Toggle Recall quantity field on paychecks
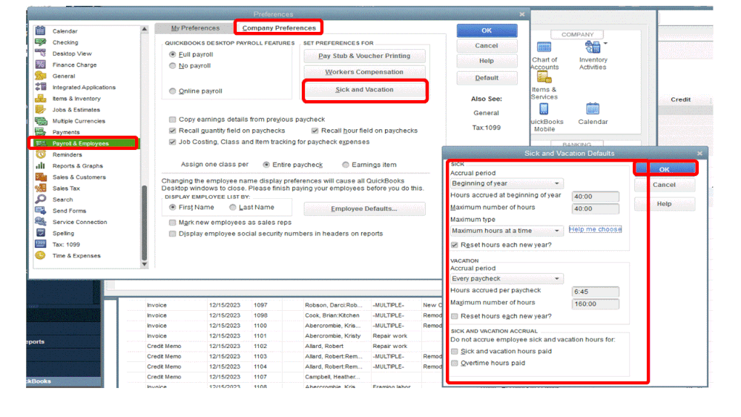 (x=173, y=131)
